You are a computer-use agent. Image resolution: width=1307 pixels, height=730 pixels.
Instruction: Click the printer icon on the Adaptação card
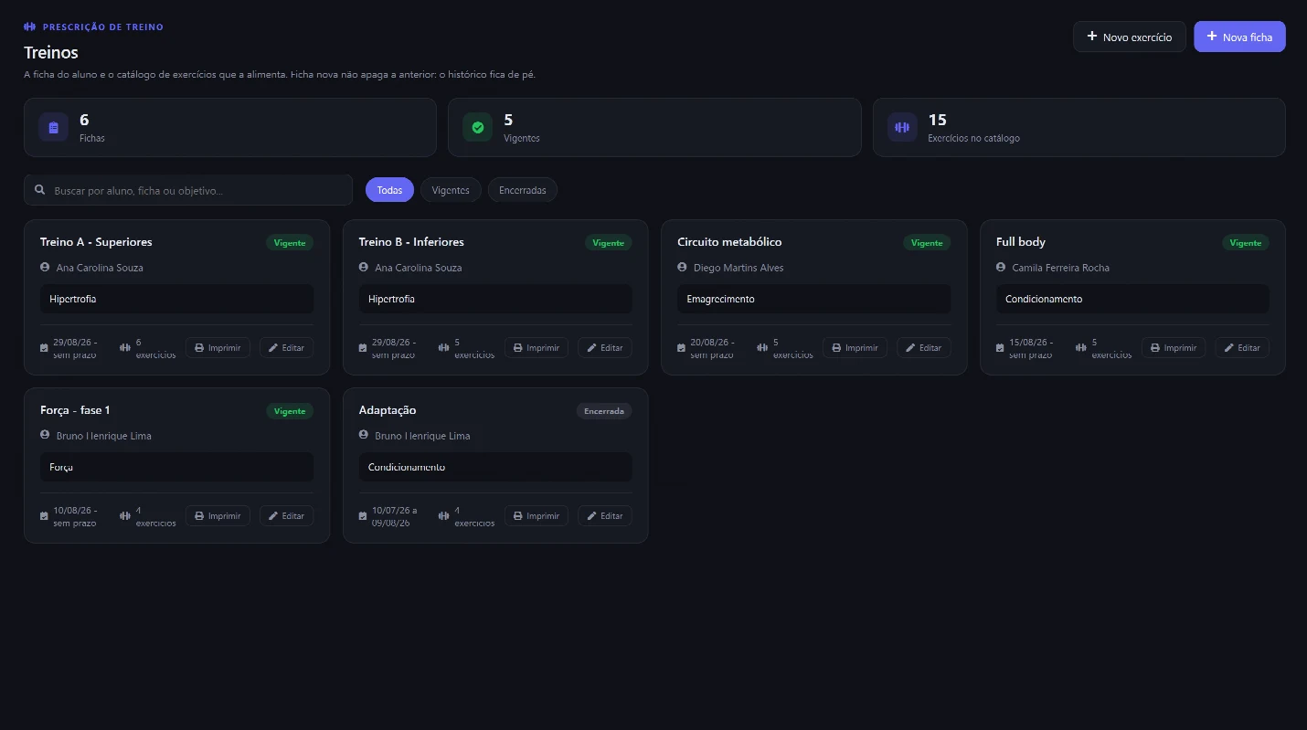(x=517, y=516)
